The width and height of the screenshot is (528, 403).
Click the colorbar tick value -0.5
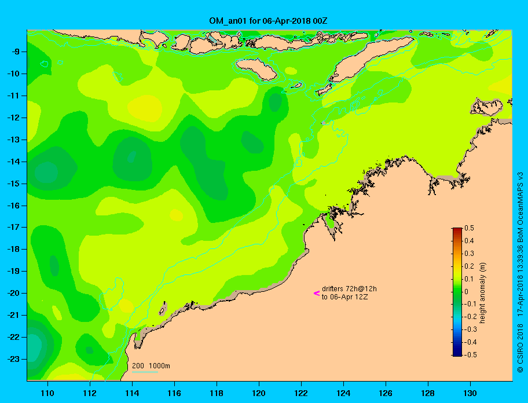[x=471, y=355]
